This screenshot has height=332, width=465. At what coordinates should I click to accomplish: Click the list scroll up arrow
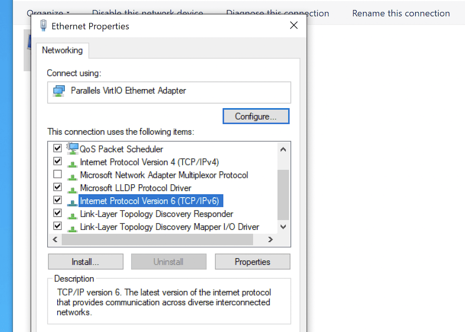coord(283,150)
